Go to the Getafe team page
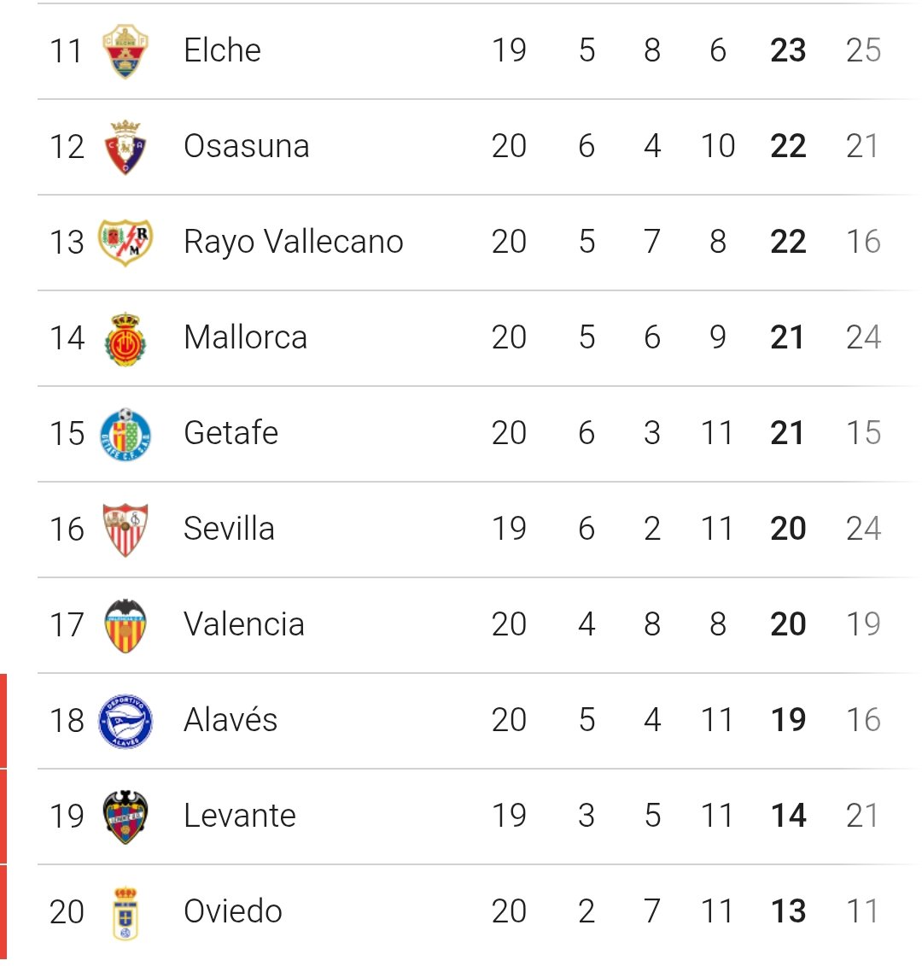This screenshot has width=922, height=966. (230, 433)
